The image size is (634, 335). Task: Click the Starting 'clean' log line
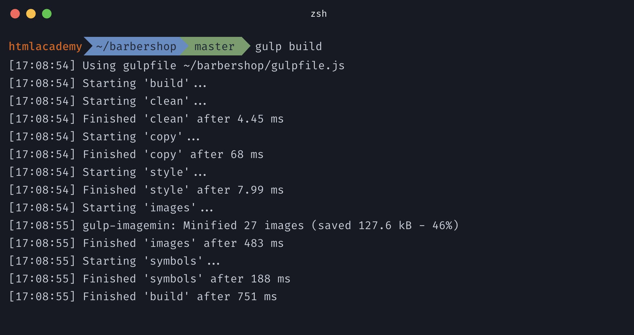click(108, 101)
